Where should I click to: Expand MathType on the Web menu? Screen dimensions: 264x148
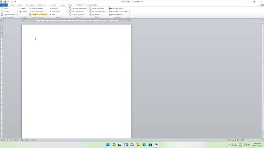click(x=118, y=12)
